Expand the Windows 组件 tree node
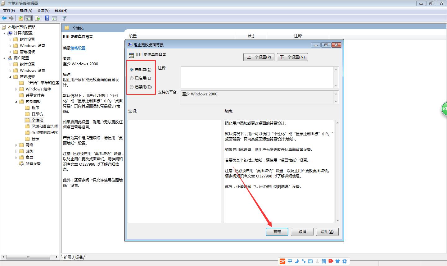Viewport: 447px width, 266px height. (16, 89)
